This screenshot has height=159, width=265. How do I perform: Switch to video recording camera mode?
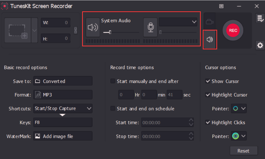pyautogui.click(x=210, y=22)
